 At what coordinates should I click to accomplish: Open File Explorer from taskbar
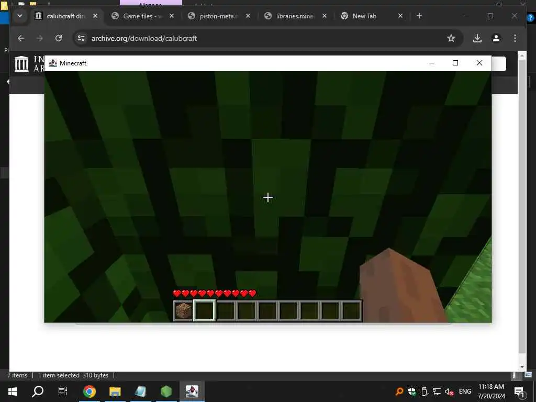point(115,392)
